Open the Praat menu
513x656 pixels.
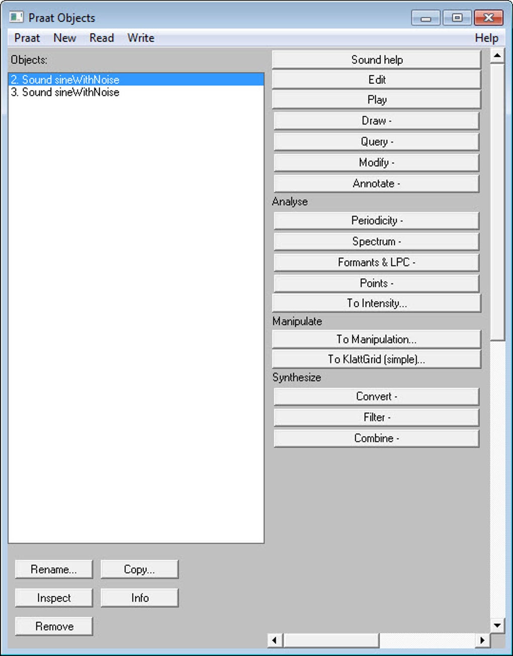tap(27, 38)
